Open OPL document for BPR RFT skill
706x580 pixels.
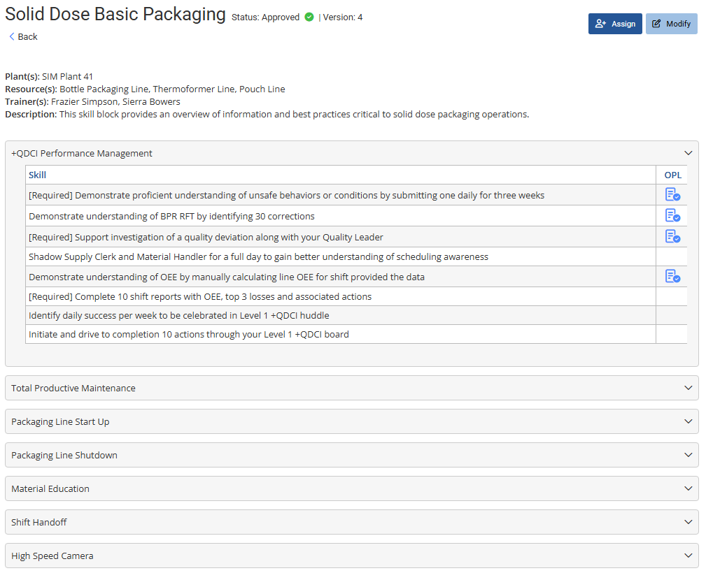pos(672,216)
